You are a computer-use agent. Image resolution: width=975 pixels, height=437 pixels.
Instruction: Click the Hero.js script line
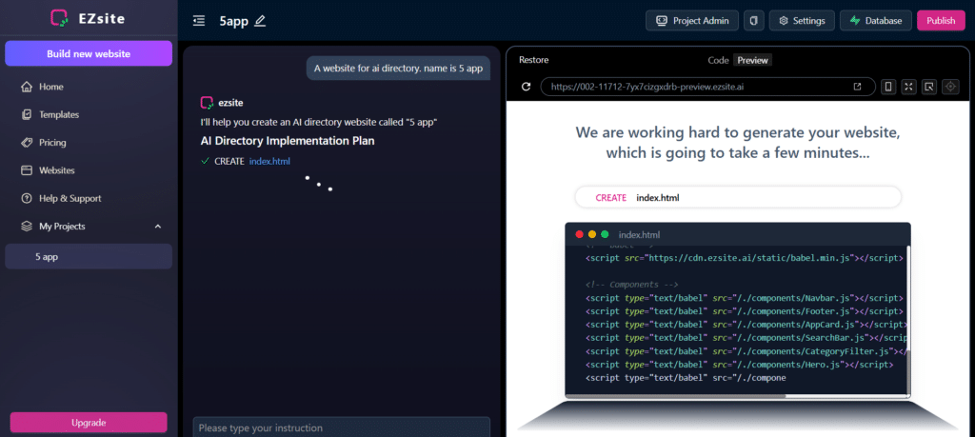(739, 365)
